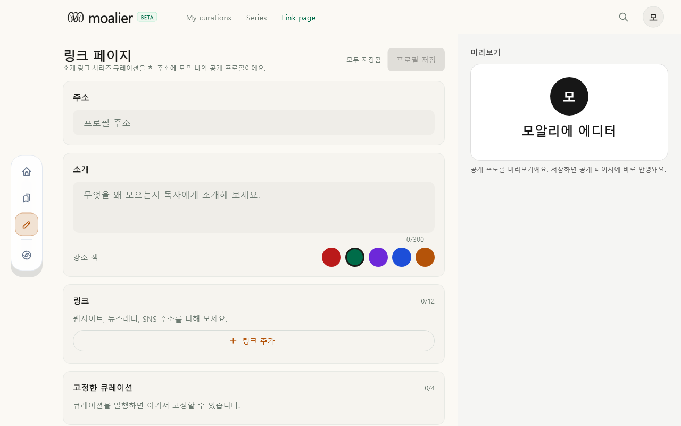Click the BETA badge

(x=147, y=17)
